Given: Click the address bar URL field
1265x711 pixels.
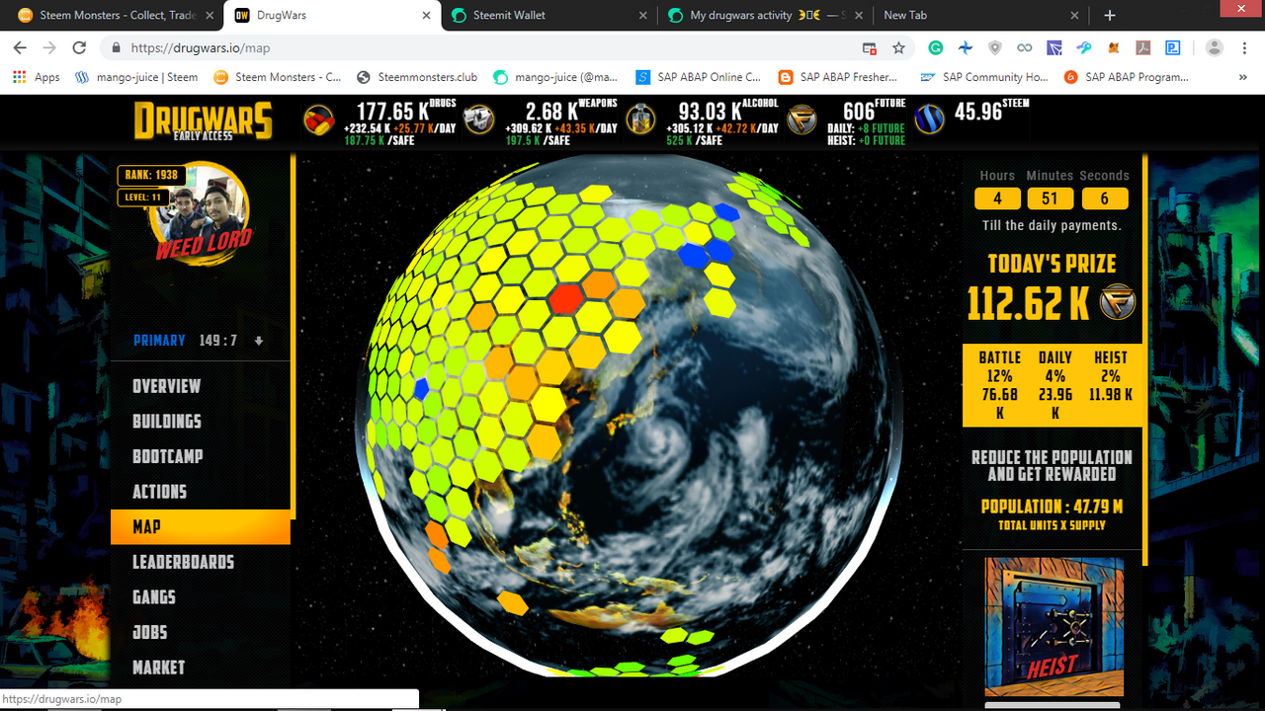Looking at the screenshot, I should click(x=484, y=47).
